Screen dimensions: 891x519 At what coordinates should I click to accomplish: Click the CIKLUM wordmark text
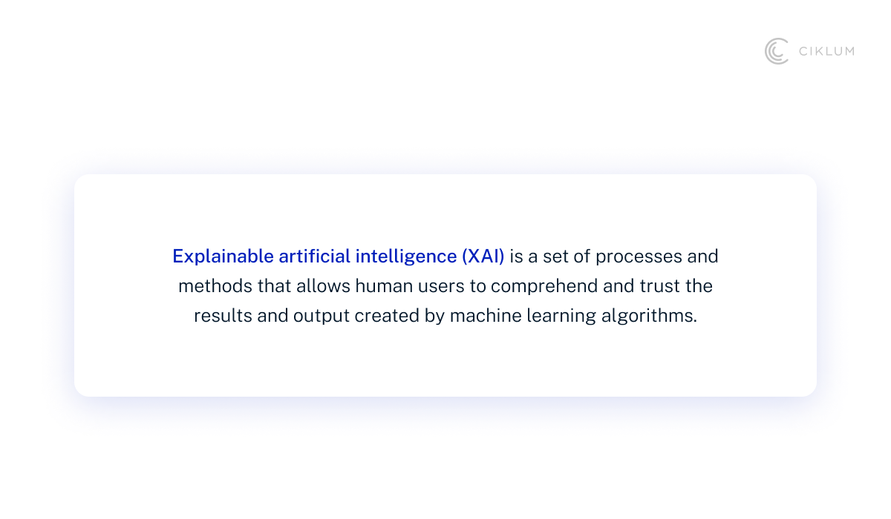coord(826,51)
